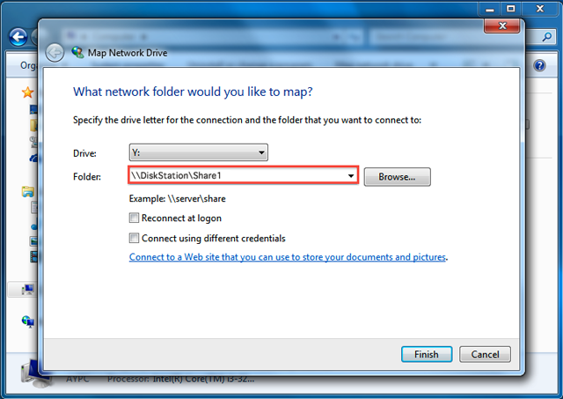The width and height of the screenshot is (563, 399).
Task: Click inside the Folder path text field
Action: [x=237, y=175]
